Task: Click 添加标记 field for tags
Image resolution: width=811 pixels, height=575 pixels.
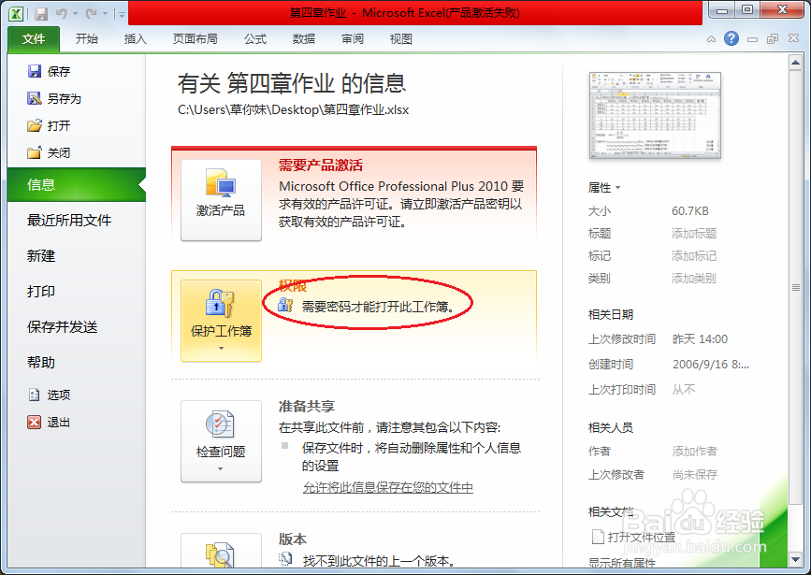Action: click(693, 256)
